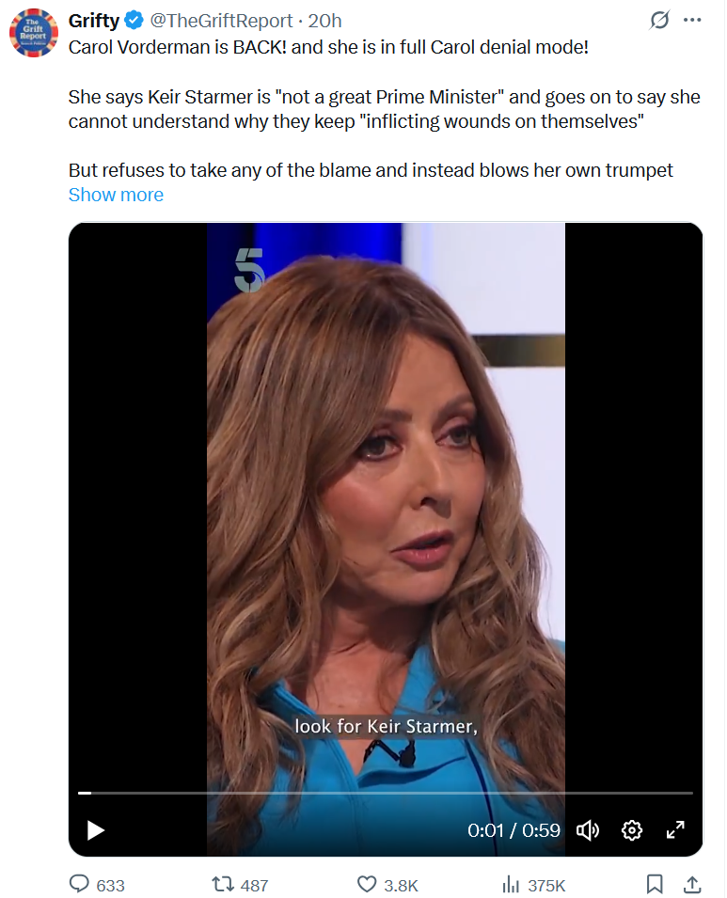
Task: Click the verified blue checkmark badge
Action: click(x=134, y=21)
